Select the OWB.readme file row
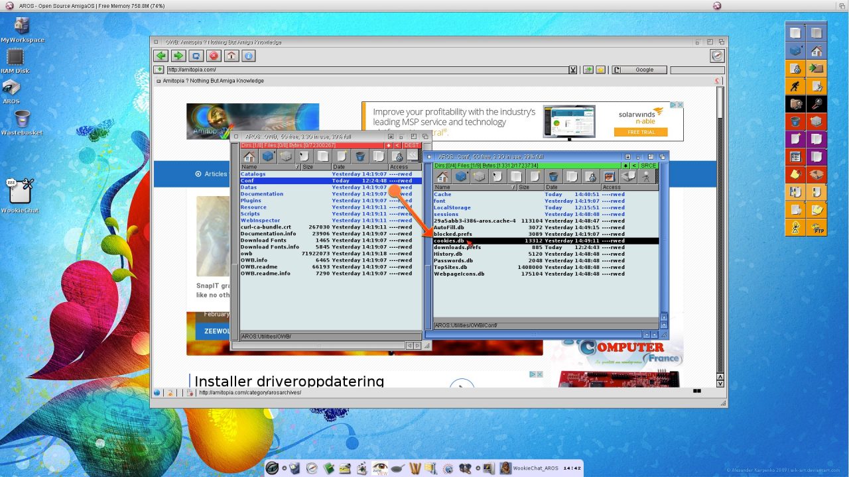The height and width of the screenshot is (477, 849). pos(330,267)
